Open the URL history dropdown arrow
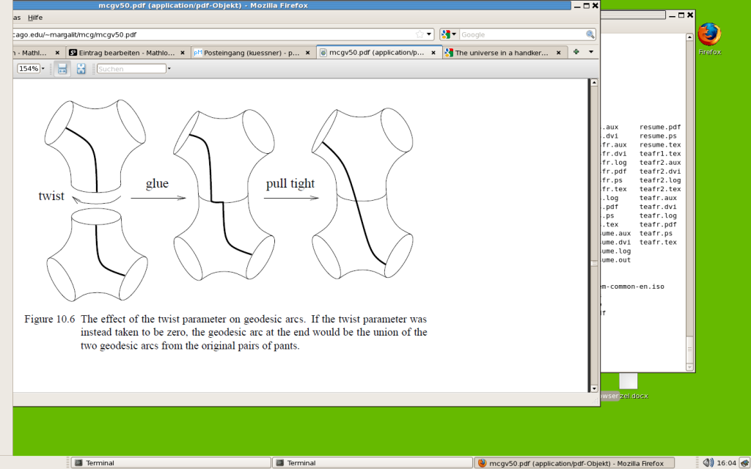 tap(430, 34)
